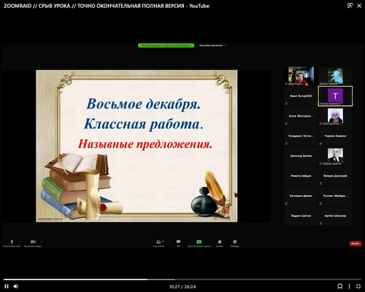This screenshot has height=292, width=365.
Task: Click the Zoom record (Запись) icon
Action: click(x=220, y=242)
